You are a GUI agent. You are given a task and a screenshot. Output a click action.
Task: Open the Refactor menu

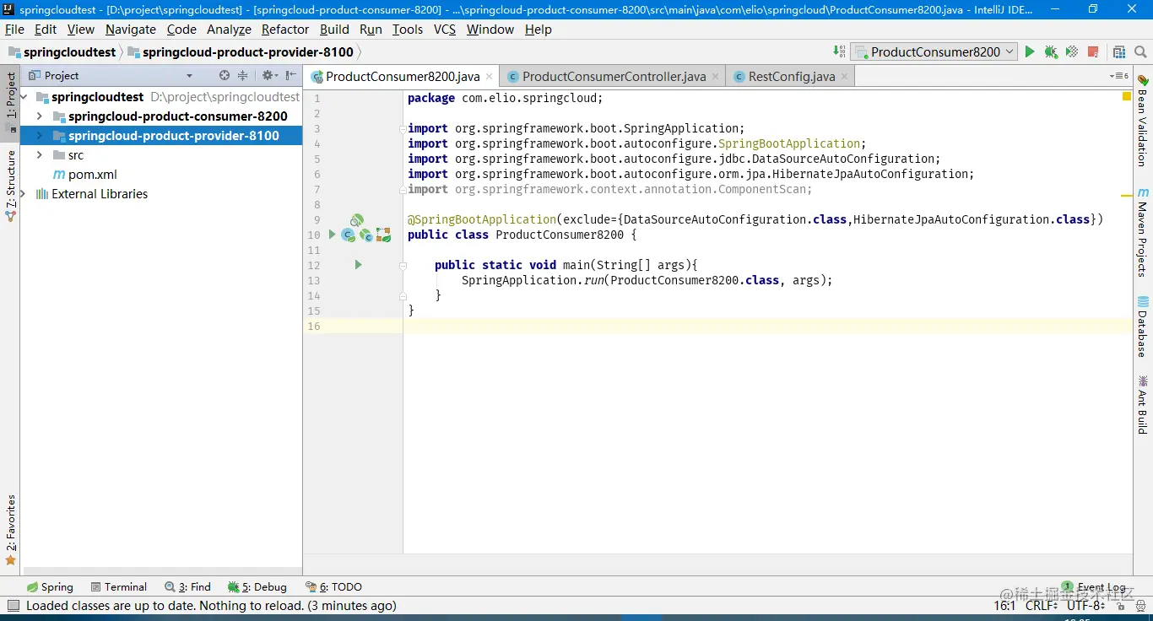pyautogui.click(x=285, y=30)
